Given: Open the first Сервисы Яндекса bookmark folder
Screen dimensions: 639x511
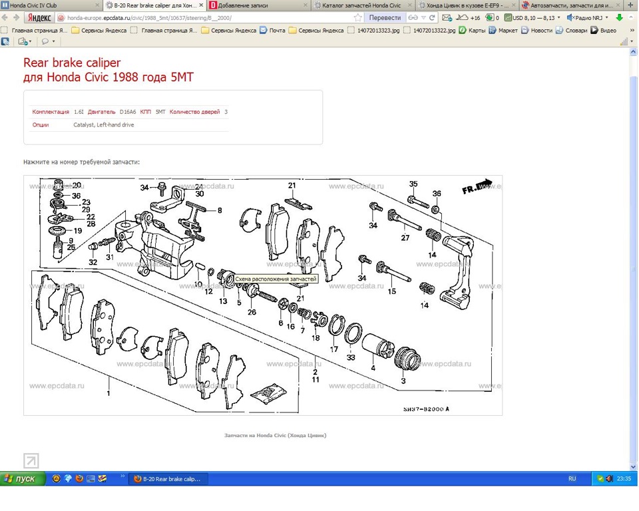Looking at the screenshot, I should [99, 30].
